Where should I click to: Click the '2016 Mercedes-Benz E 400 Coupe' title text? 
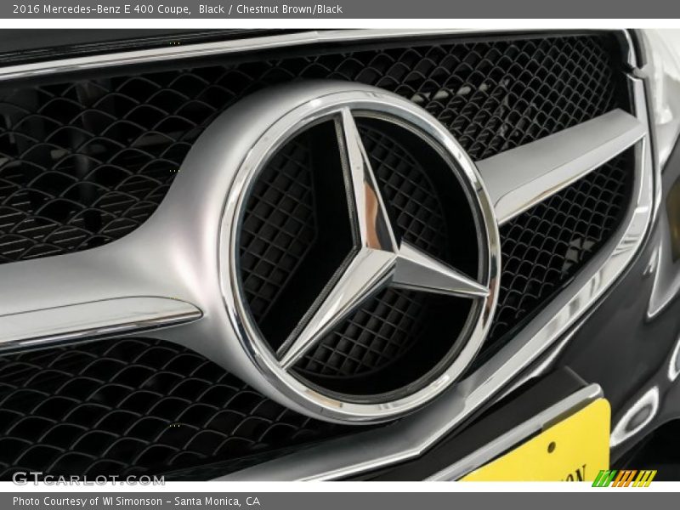click(x=101, y=9)
